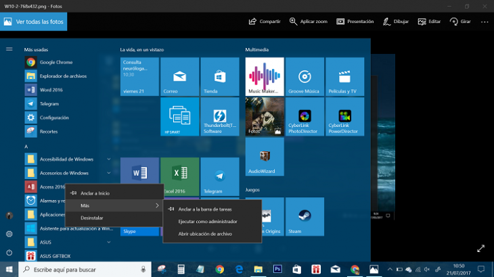The height and width of the screenshot is (277, 494).
Task: Open CyberLink PhotoDirector tile
Action: [305, 117]
